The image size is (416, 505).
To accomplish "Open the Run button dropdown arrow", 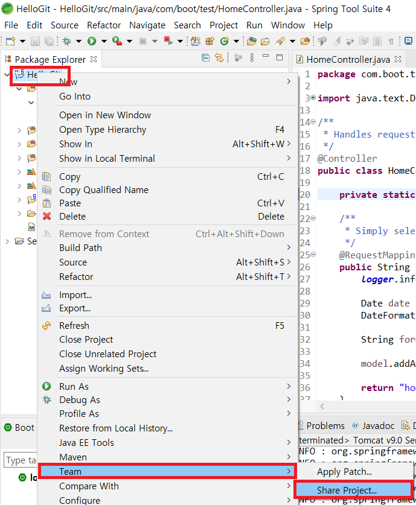I will pos(104,41).
